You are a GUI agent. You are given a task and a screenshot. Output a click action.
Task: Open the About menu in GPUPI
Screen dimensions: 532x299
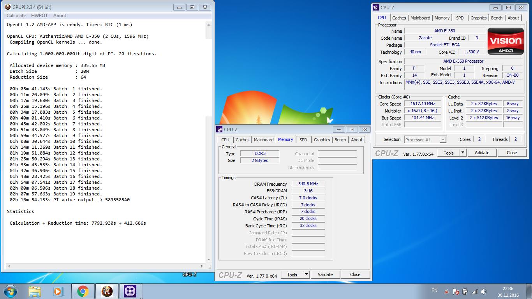pos(60,16)
